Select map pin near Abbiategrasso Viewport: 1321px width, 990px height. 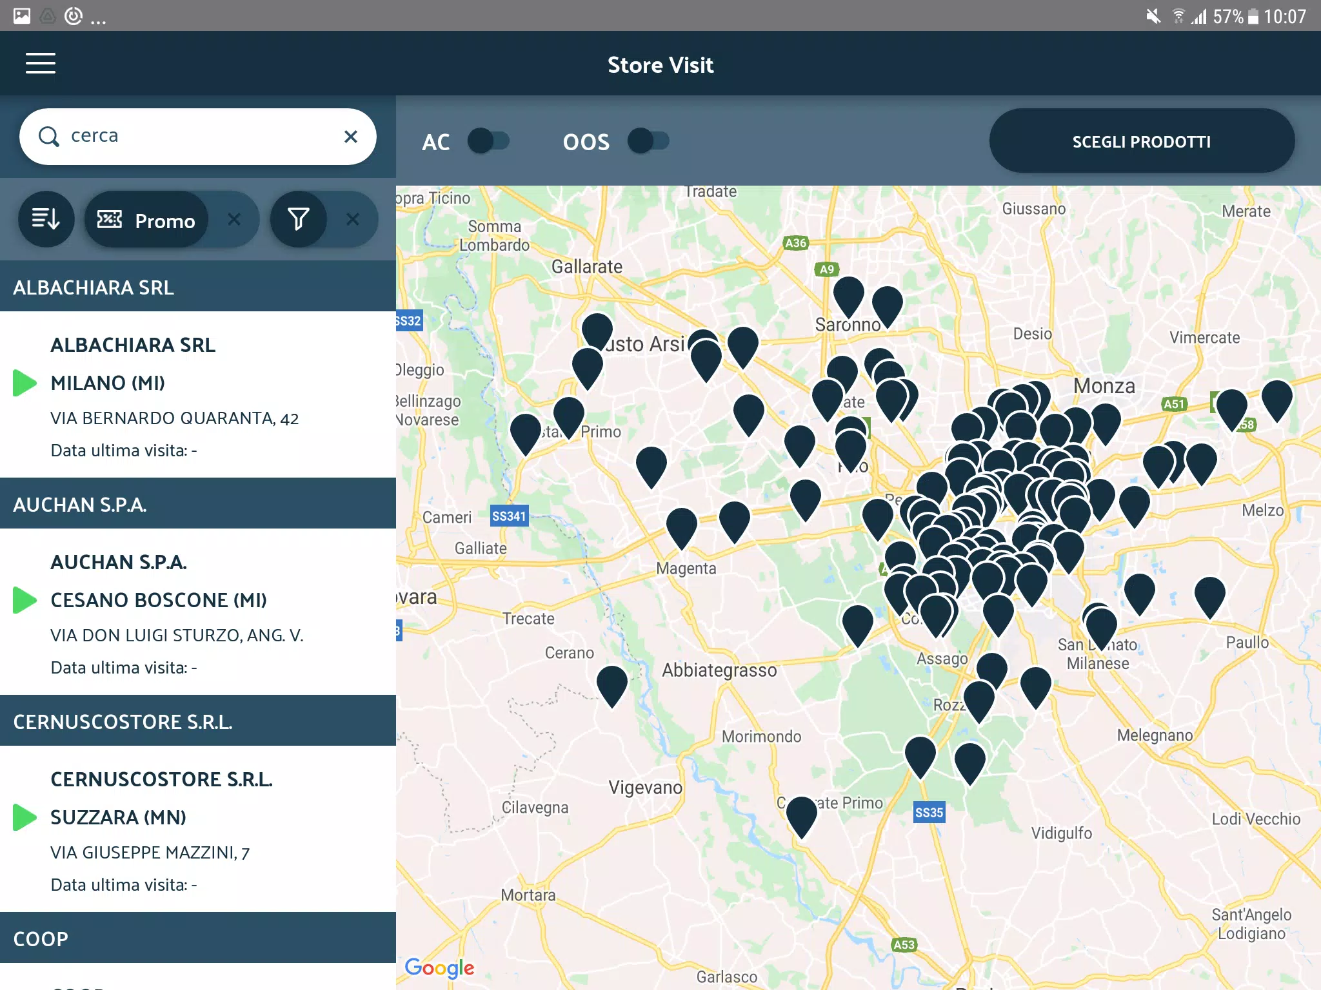611,684
